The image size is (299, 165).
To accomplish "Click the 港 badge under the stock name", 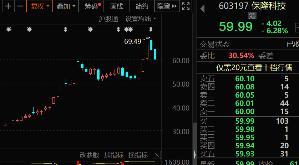I will click(252, 15).
